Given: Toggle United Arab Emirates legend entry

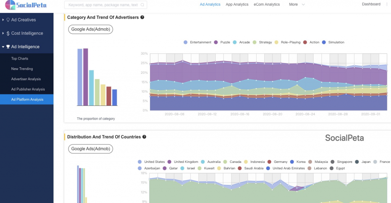Looking at the screenshot, I should pos(285,168).
